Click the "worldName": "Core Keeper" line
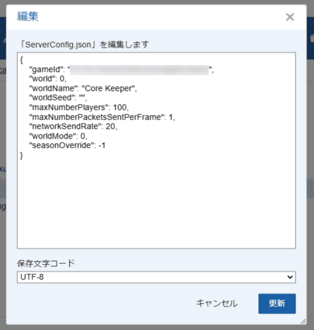This screenshot has height=330, width=314. [x=83, y=89]
